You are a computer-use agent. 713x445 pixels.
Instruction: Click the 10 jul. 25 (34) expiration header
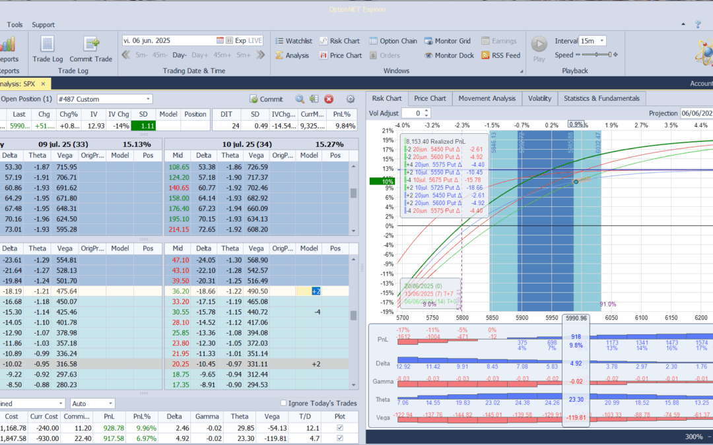click(247, 144)
